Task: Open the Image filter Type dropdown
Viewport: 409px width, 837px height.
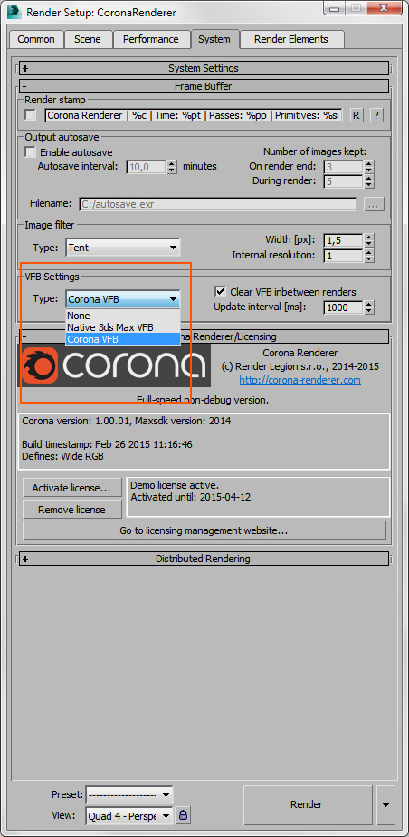Action: tap(123, 248)
